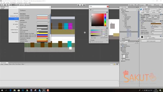This screenshot has width=163, height=92.
Task: Click eyedropper beside Sprite Renderer Color
Action: pos(162,24)
